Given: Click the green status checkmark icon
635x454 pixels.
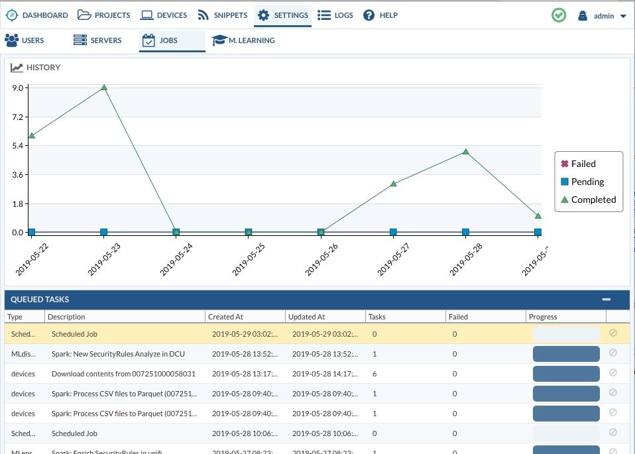Looking at the screenshot, I should tap(559, 15).
